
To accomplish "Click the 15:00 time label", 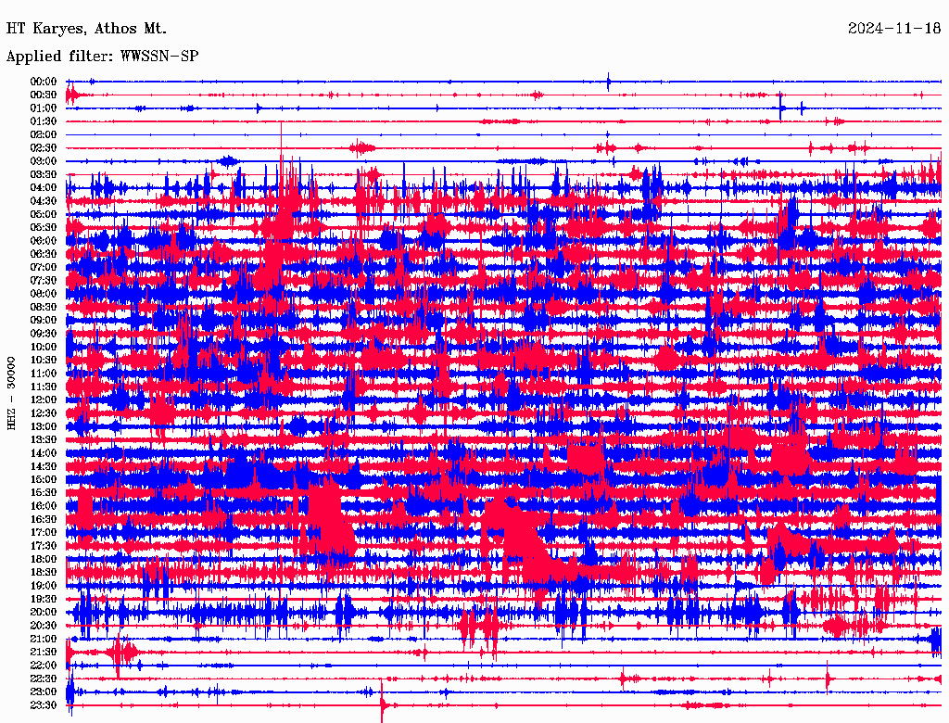I will pos(44,479).
